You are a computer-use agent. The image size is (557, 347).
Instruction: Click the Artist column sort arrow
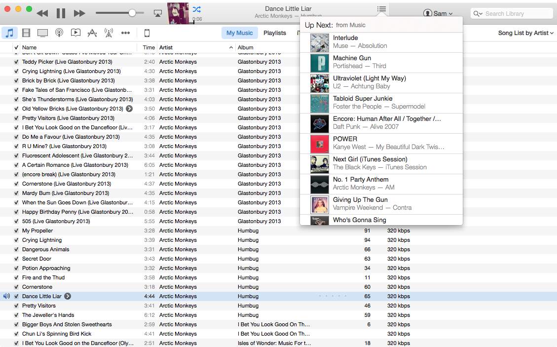tap(231, 47)
